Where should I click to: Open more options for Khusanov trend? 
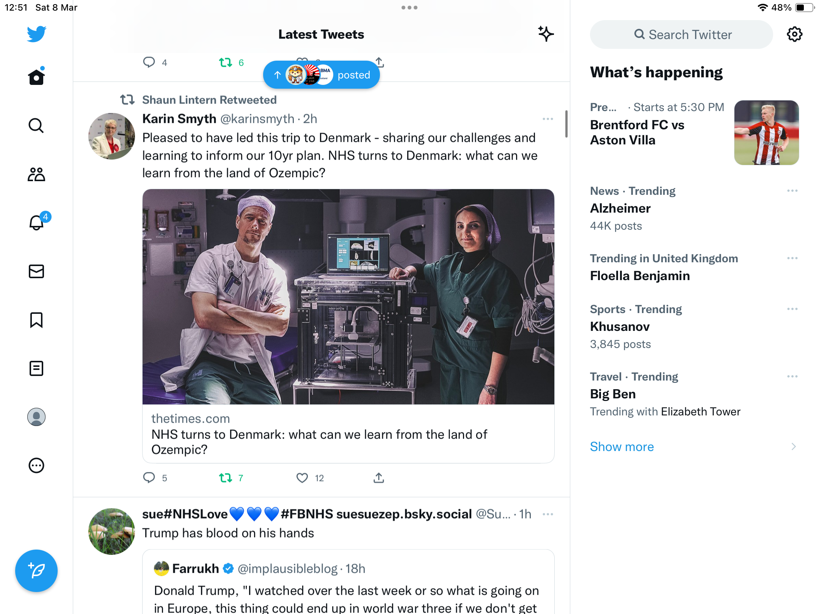[792, 309]
